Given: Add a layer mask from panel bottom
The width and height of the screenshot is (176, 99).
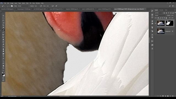Looking at the screenshot, I should click(163, 96).
